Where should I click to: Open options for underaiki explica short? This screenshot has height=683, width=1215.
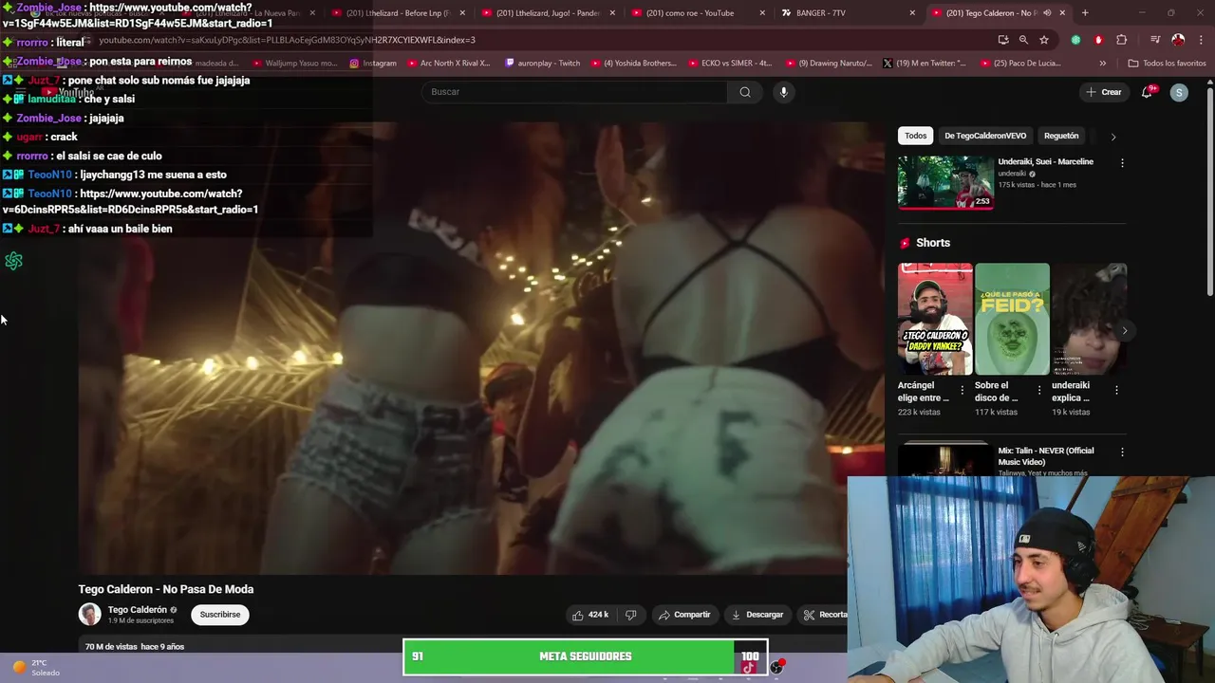coord(1116,390)
